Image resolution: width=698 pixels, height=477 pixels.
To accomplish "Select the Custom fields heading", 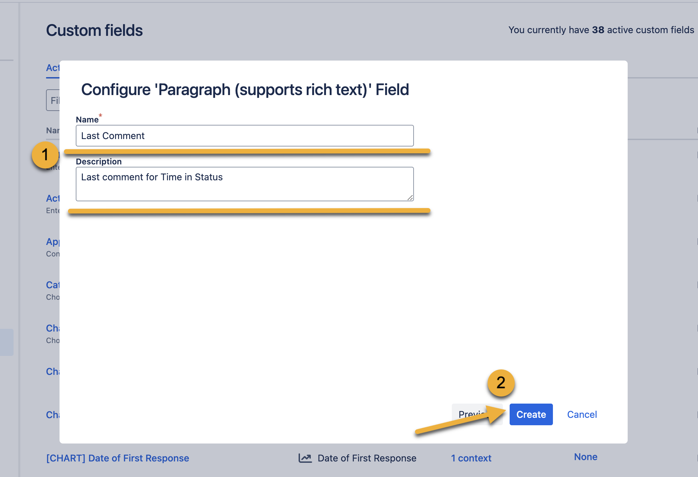I will [94, 30].
